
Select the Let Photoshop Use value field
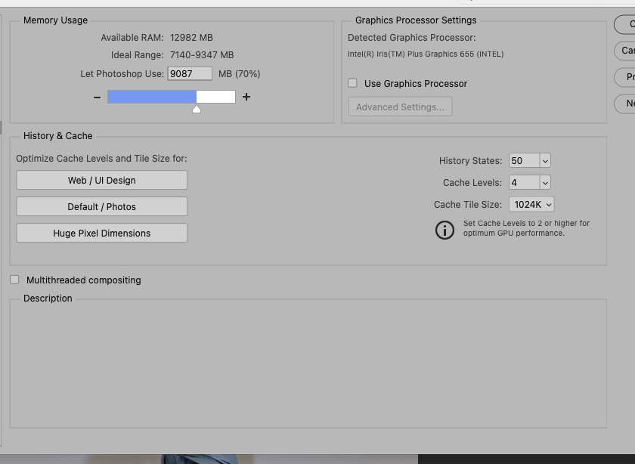pyautogui.click(x=190, y=73)
